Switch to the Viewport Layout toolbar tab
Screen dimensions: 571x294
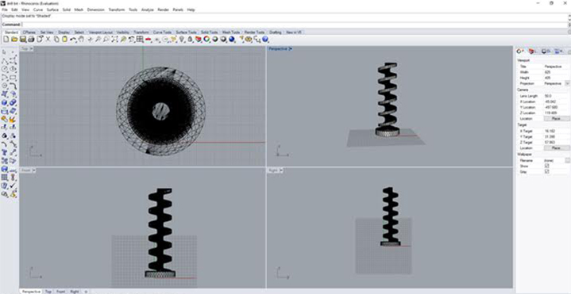[x=101, y=32]
